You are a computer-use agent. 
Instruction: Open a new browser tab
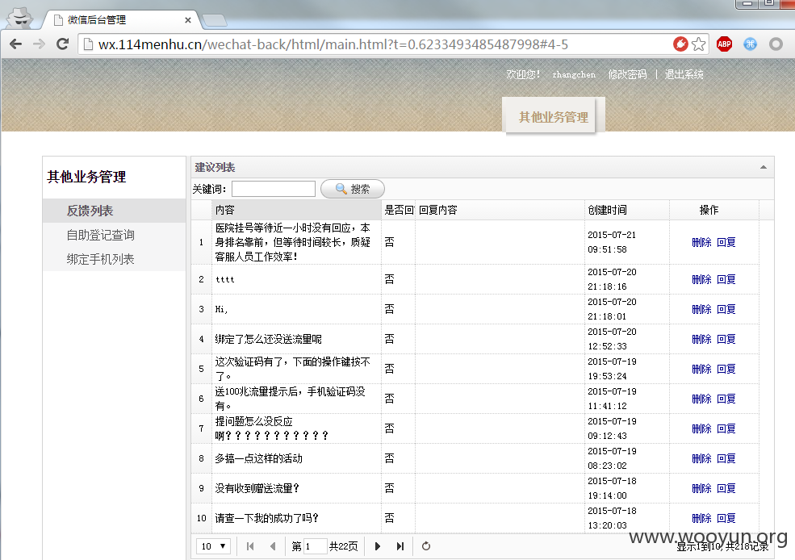pyautogui.click(x=215, y=20)
